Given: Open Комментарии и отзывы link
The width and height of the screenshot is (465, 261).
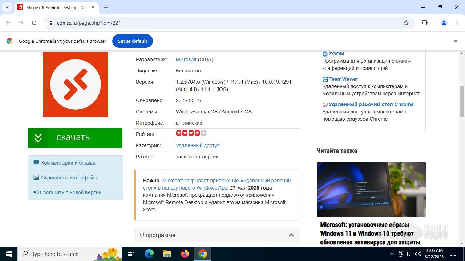Looking at the screenshot, I should coord(69,163).
